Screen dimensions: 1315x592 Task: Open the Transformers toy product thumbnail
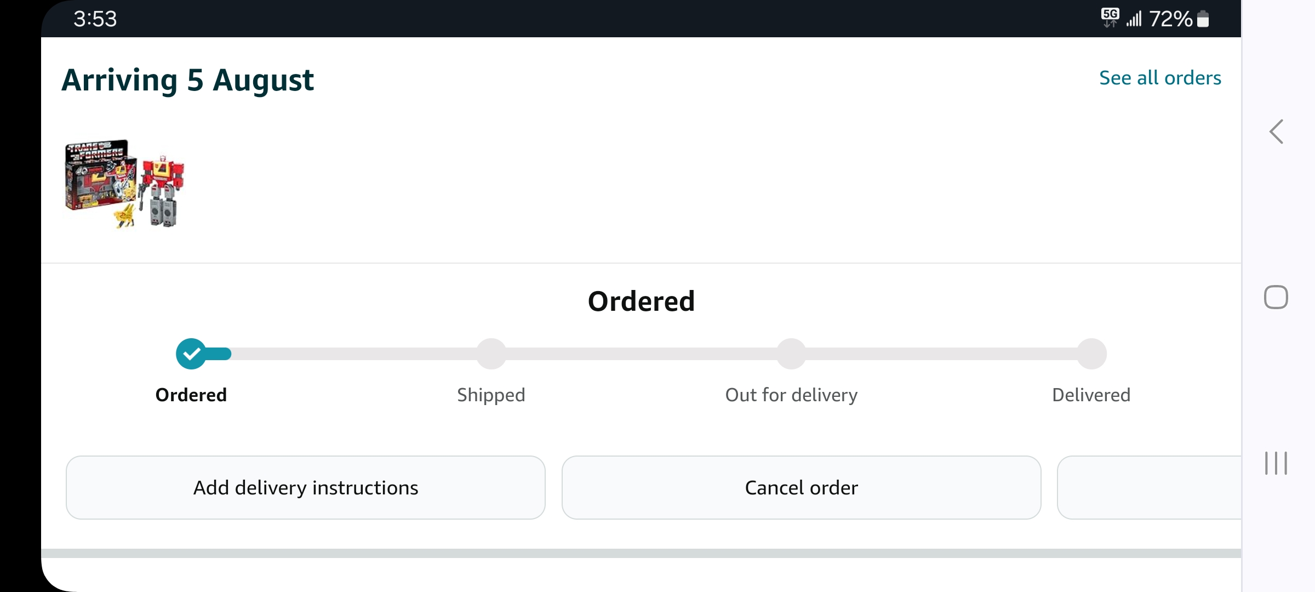125,184
